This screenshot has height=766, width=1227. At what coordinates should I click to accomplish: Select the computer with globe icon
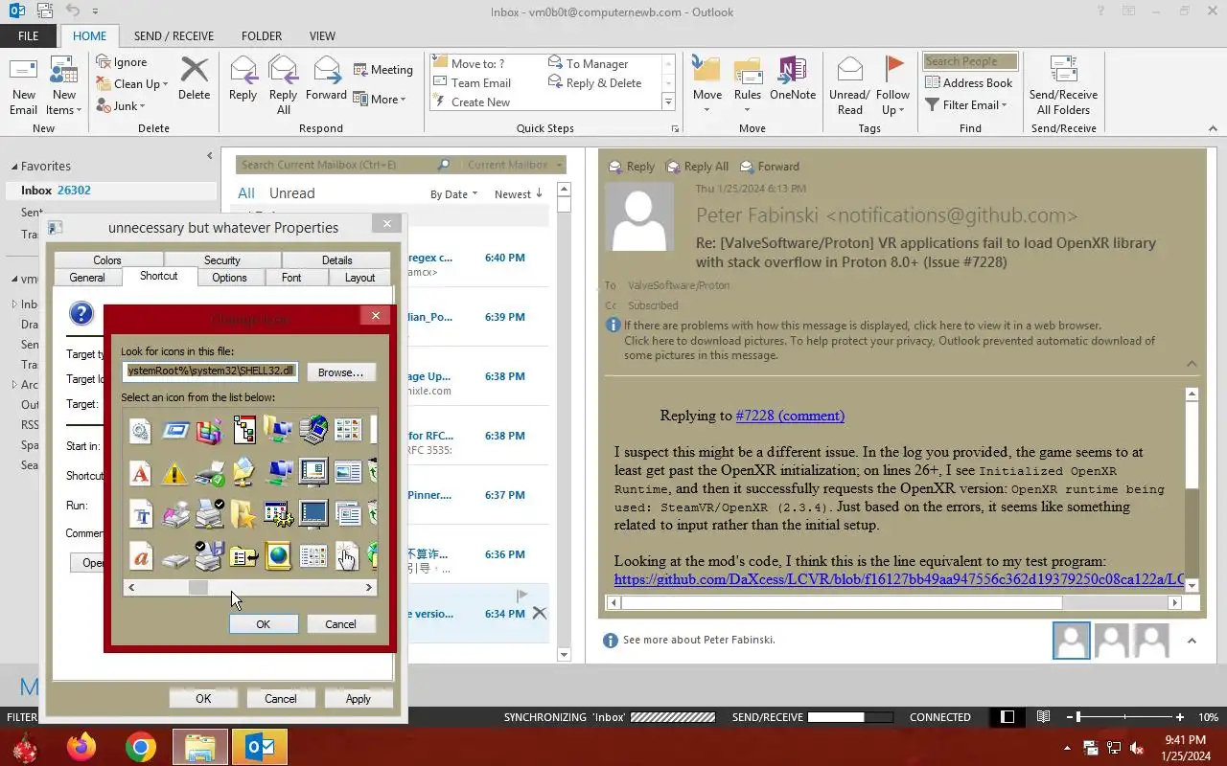coord(313,430)
